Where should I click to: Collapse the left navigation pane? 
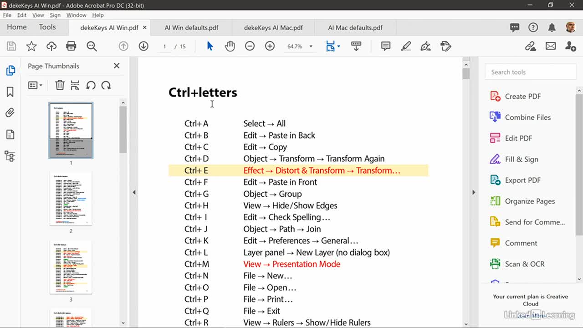[134, 192]
